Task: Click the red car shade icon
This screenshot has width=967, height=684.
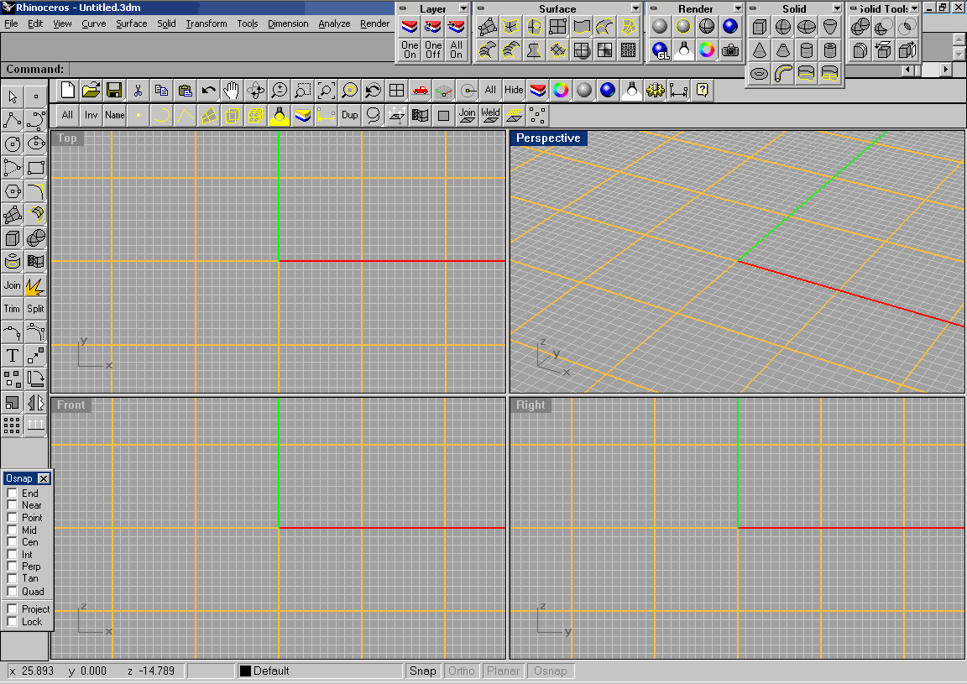Action: pyautogui.click(x=420, y=91)
